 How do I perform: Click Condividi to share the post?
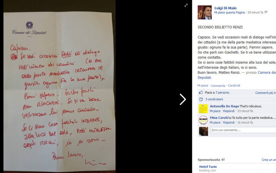(x=234, y=85)
